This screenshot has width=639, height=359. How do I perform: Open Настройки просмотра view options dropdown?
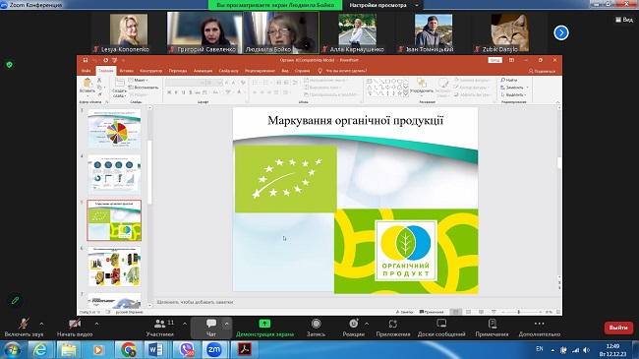(383, 5)
